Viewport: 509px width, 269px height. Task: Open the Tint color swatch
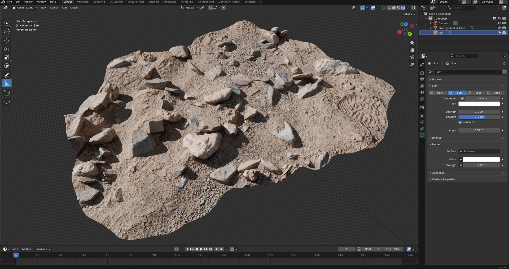click(479, 104)
